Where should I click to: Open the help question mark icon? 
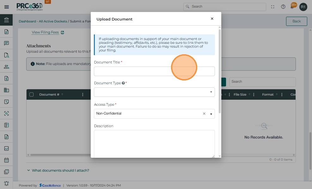(x=283, y=7)
